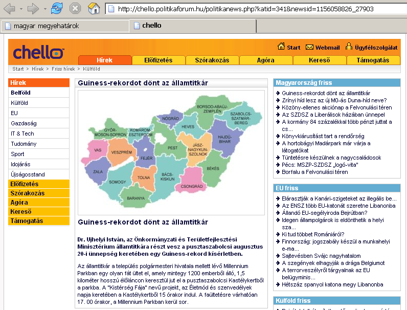The image size is (407, 310).
Task: Click Külföld in the breadcrumb
Action: pyautogui.click(x=92, y=69)
